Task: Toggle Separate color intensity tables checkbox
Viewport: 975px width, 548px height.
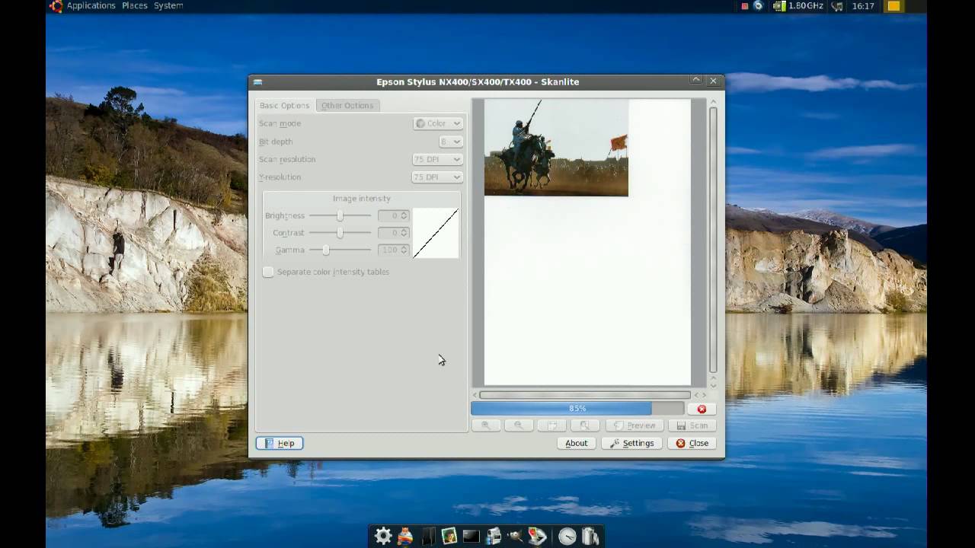Action: tap(268, 272)
